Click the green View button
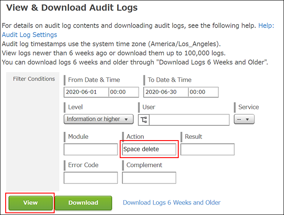 click(x=31, y=203)
